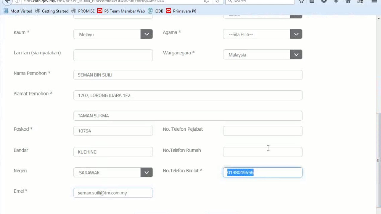381x214 pixels.
Task: Click the 'Warganegara *' label
Action: coord(179,53)
